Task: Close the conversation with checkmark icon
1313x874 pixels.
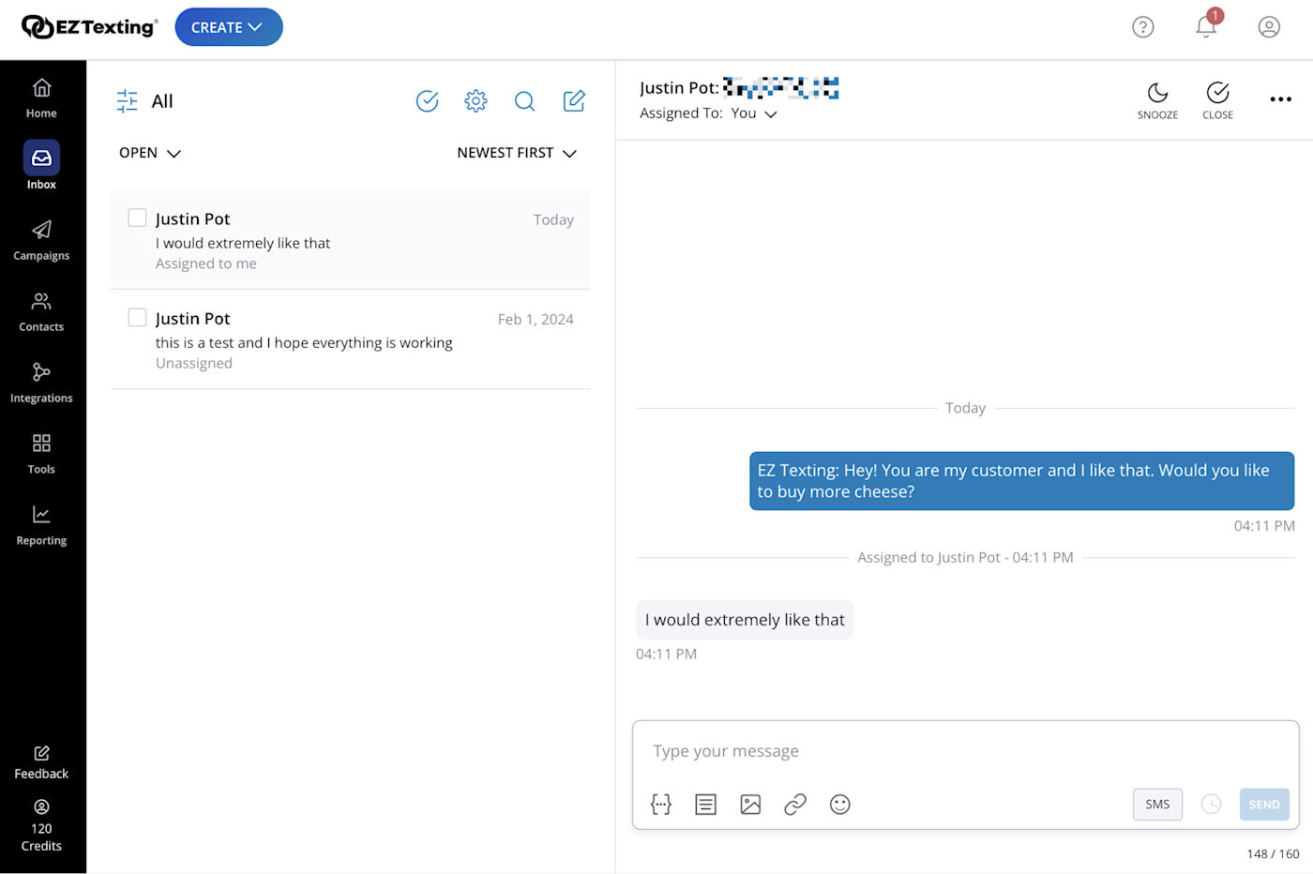Action: [x=1217, y=100]
